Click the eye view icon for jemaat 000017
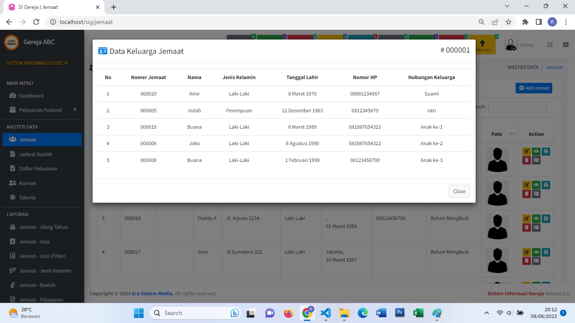The width and height of the screenshot is (575, 323). point(536,252)
